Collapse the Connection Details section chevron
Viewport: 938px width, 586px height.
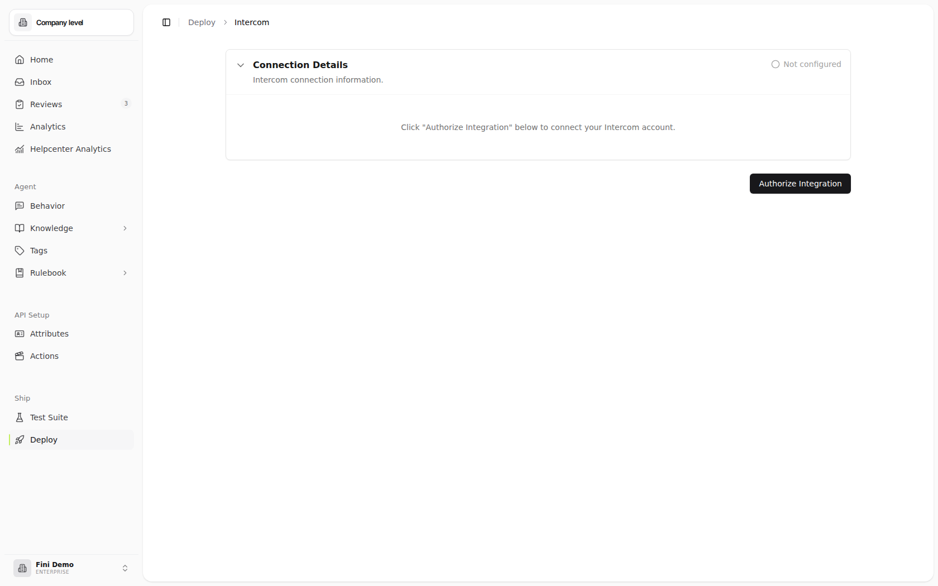241,65
